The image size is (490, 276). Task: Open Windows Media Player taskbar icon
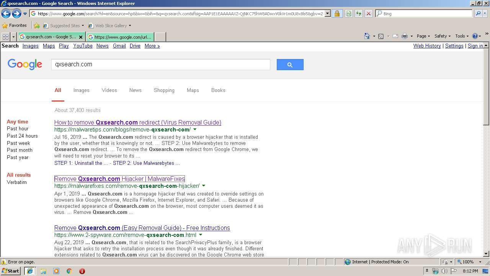[56, 271]
